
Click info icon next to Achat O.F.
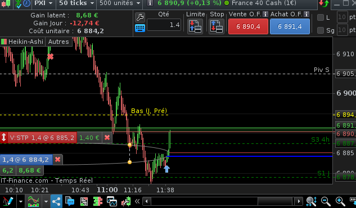coord(307,14)
